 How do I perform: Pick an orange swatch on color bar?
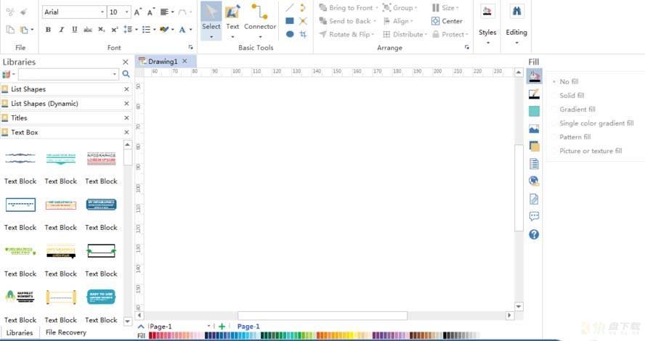320,336
